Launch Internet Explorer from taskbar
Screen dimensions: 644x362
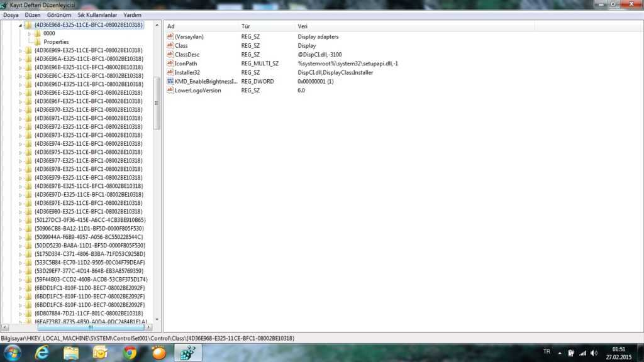pos(43,353)
